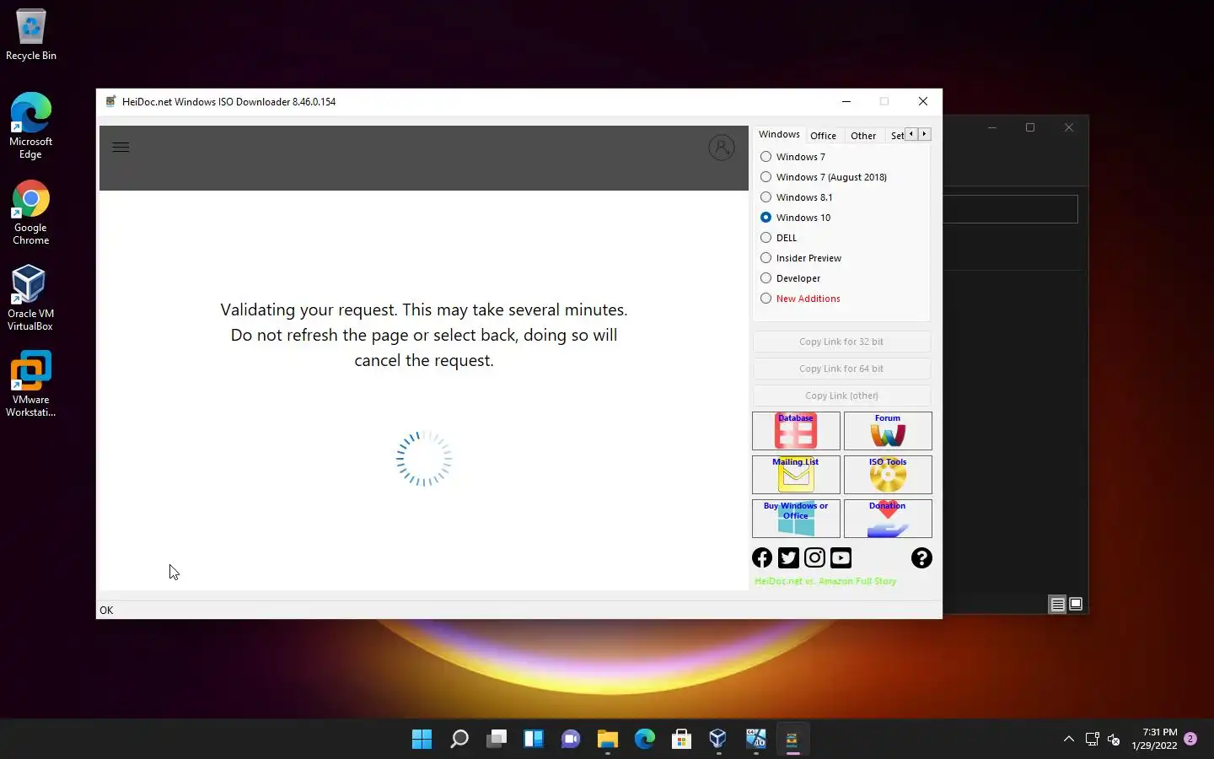Select Google Chrome desktop shortcut
This screenshot has height=759, width=1214.
(x=31, y=213)
